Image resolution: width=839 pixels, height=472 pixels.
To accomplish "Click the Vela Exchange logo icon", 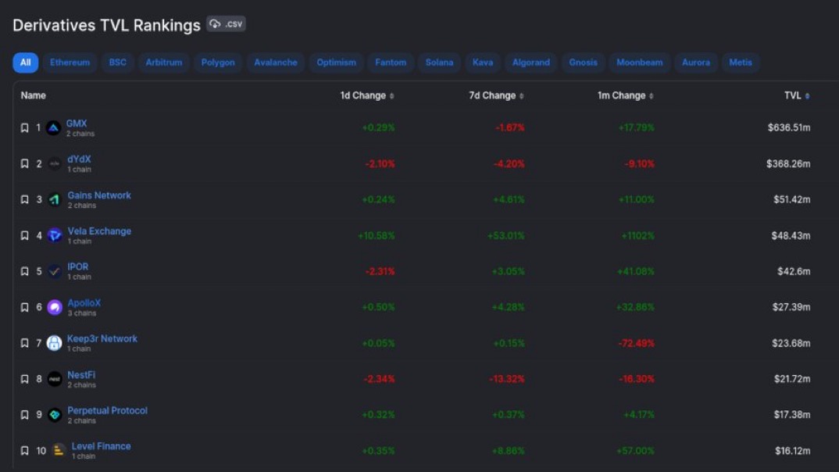I will (x=54, y=235).
